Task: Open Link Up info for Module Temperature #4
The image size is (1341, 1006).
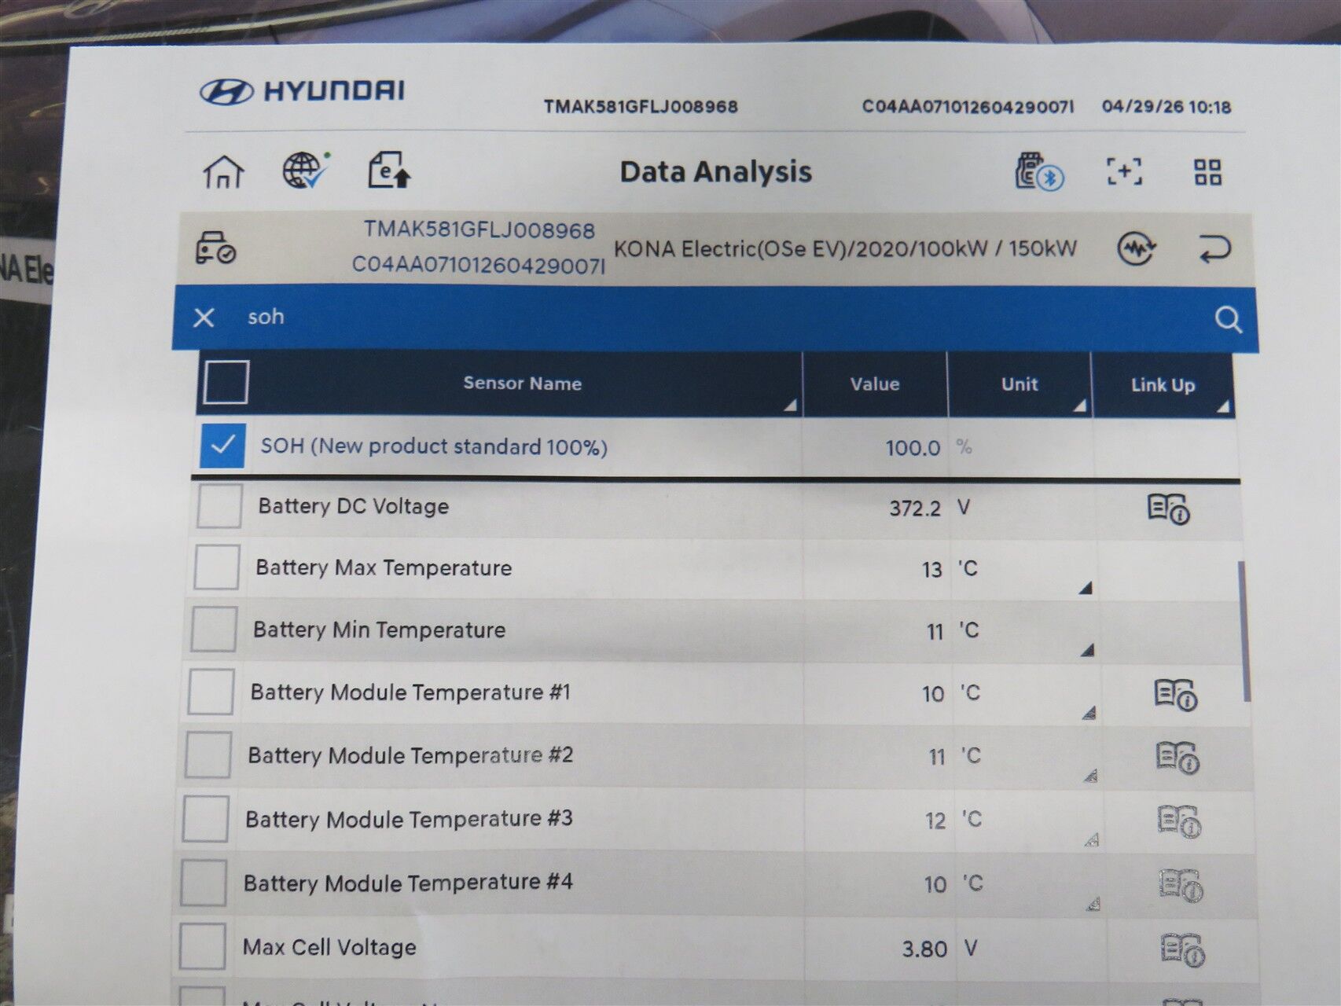Action: point(1181,886)
